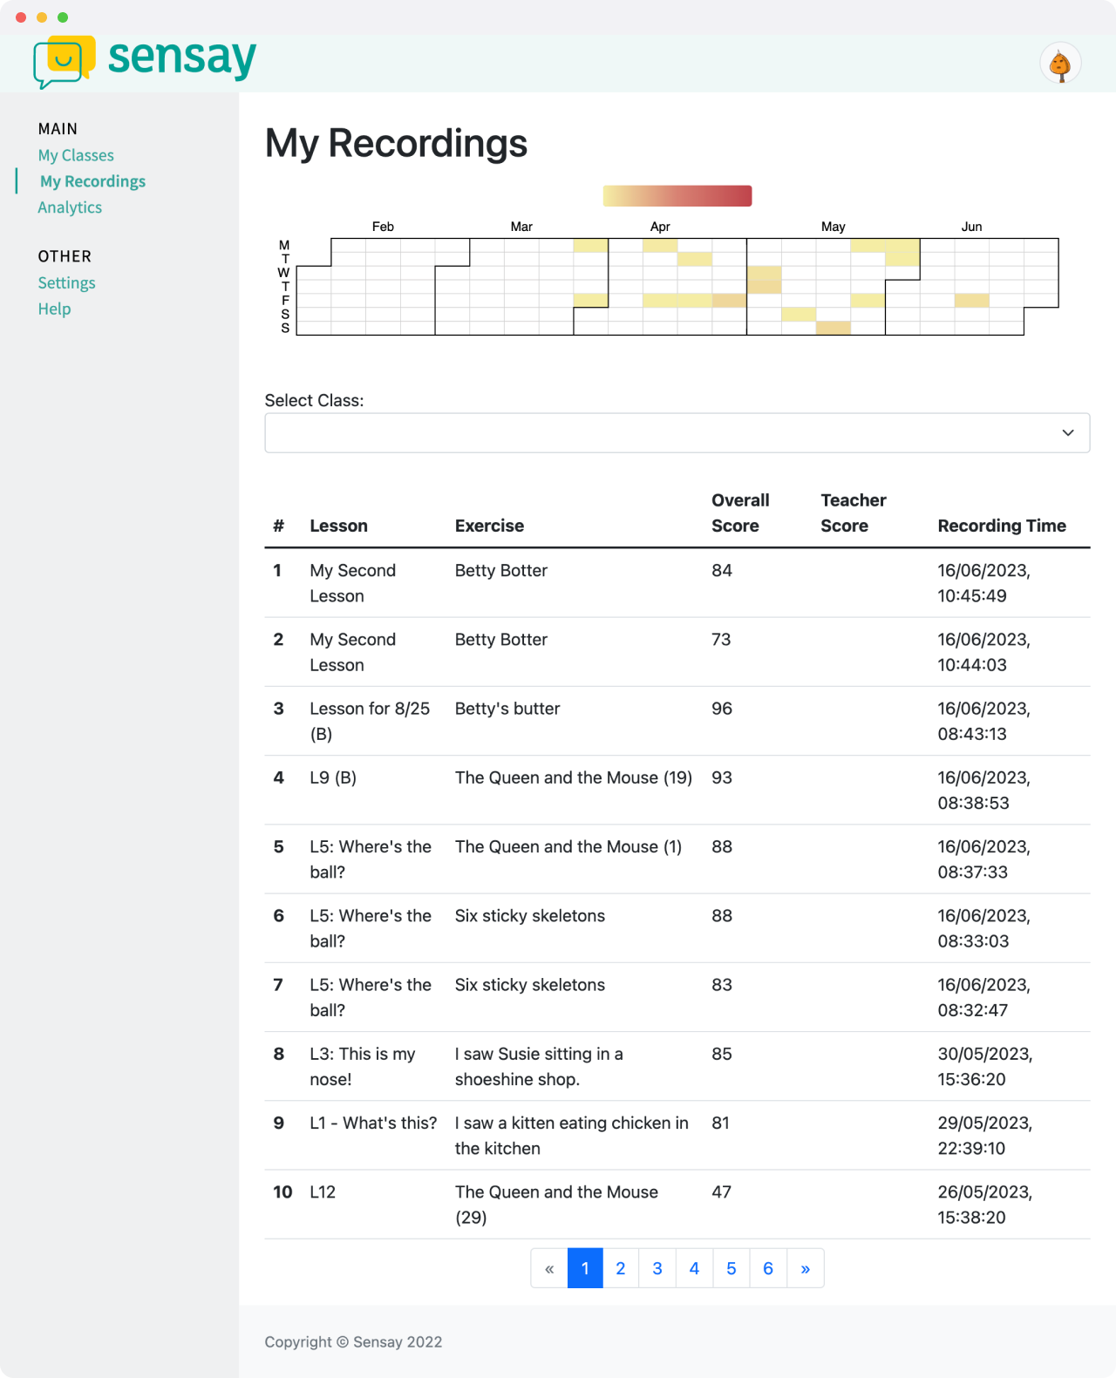Open Settings from the sidebar
The width and height of the screenshot is (1116, 1378).
tap(66, 282)
